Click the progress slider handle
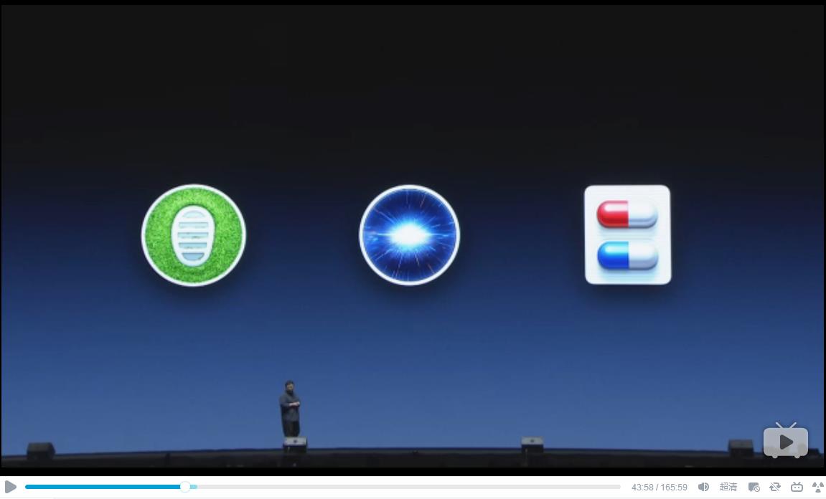Image resolution: width=826 pixels, height=499 pixels. (x=185, y=487)
